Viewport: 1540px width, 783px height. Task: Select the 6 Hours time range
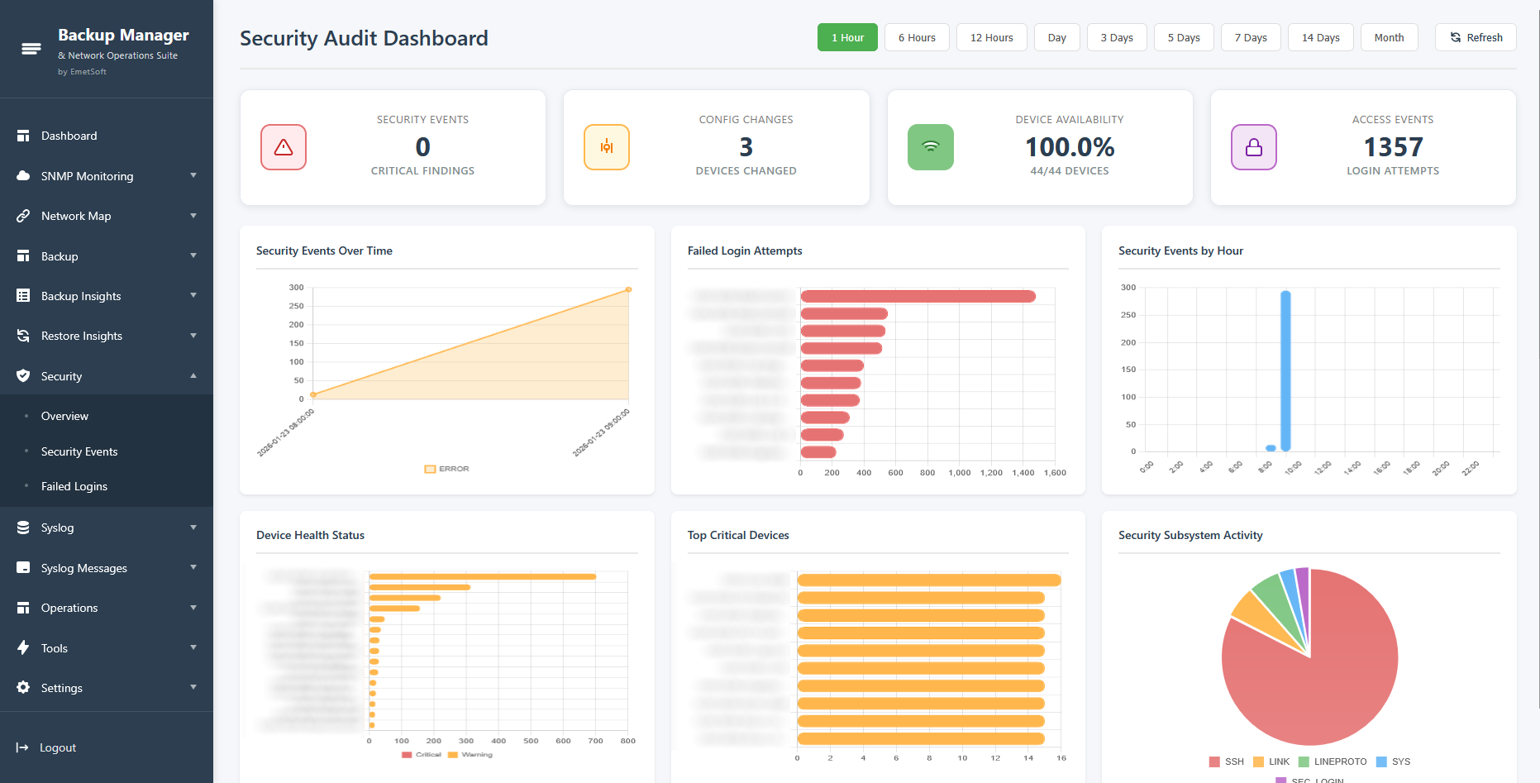(917, 37)
